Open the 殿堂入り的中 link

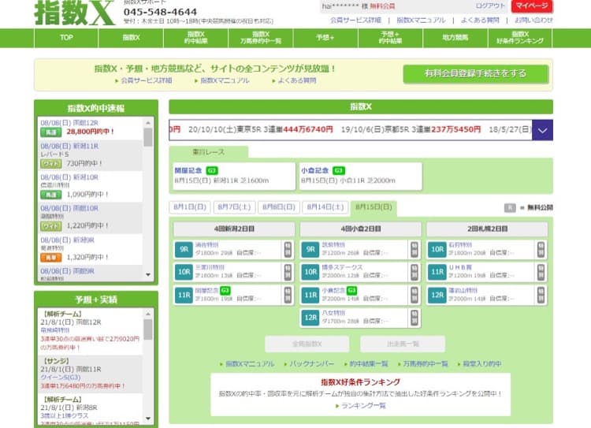(482, 364)
